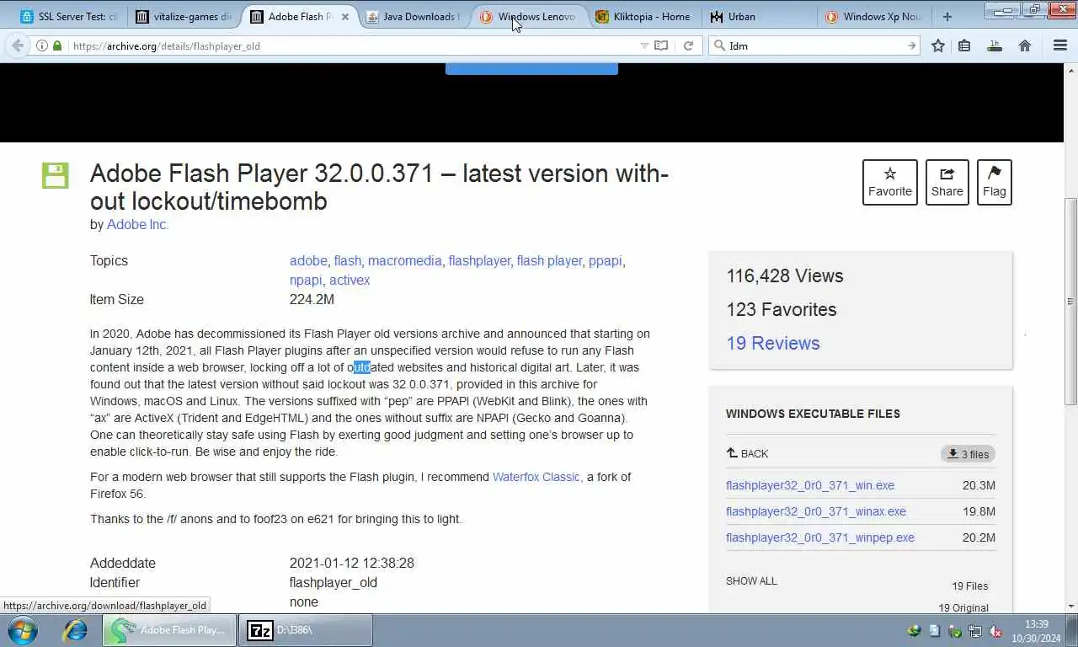Switch to the 7-Zip D:\I386\ window
This screenshot has height=647, width=1078.
coord(306,630)
